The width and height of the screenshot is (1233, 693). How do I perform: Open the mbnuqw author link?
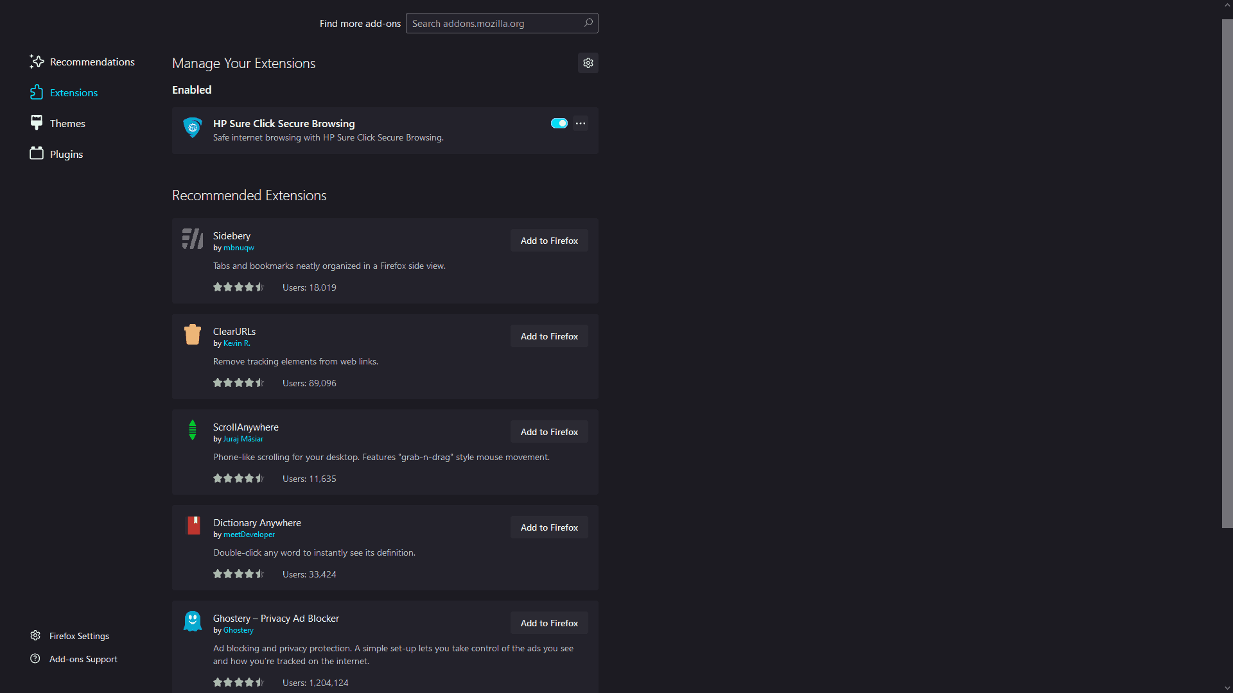238,248
